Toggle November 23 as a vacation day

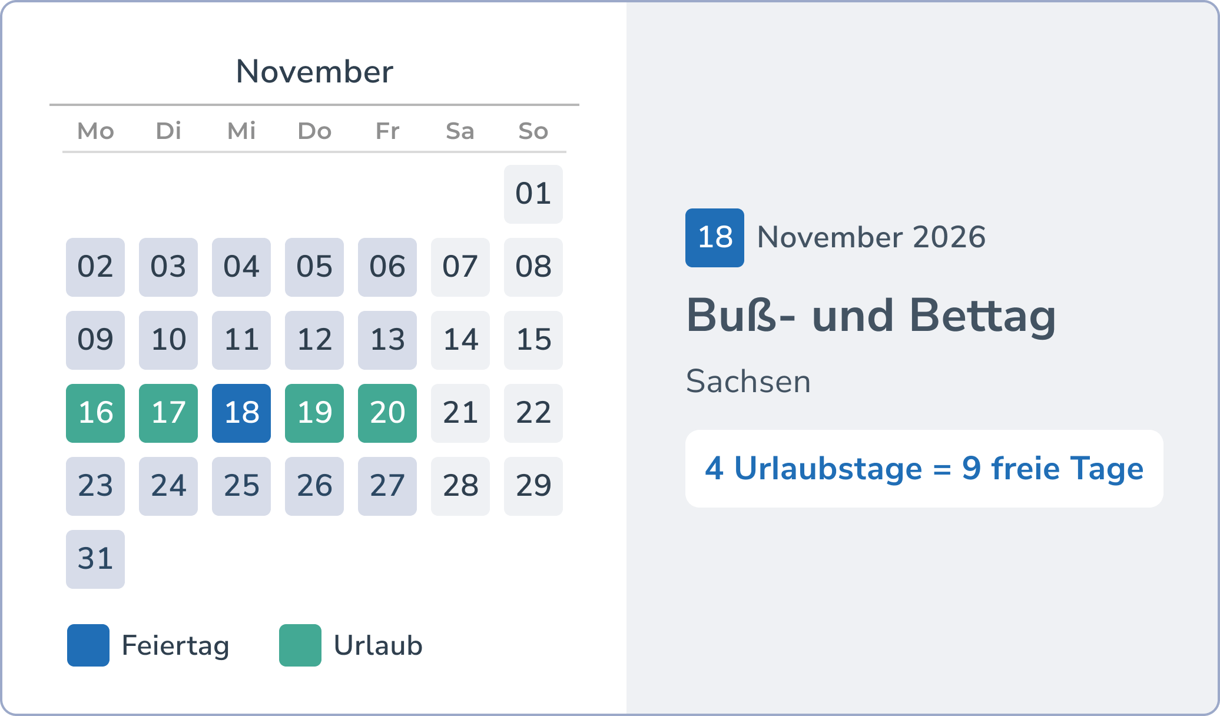[x=95, y=486]
